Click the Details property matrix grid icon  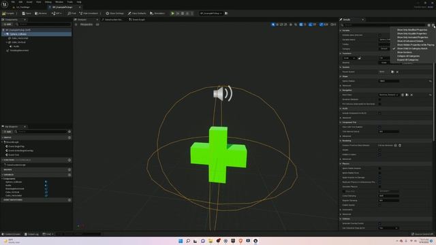pos(429,25)
